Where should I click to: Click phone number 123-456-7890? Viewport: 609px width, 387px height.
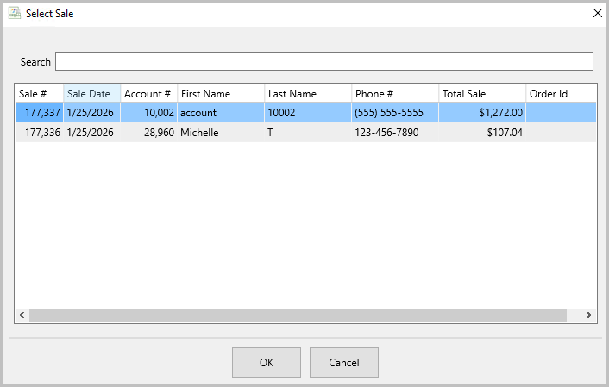[395, 133]
